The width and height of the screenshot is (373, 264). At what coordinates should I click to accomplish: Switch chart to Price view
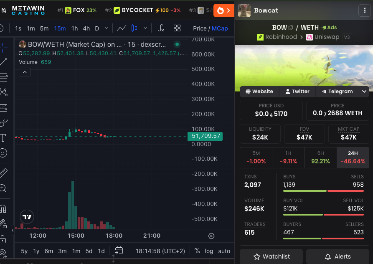(200, 28)
